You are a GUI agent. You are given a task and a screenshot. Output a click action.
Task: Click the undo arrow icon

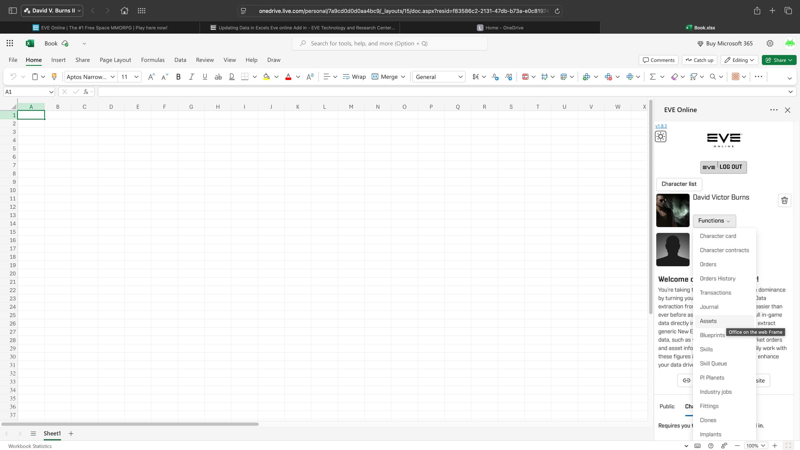[13, 77]
